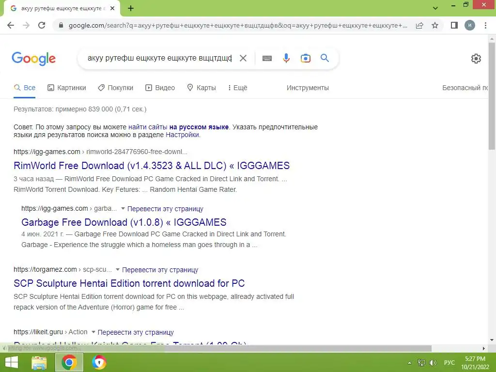View site information via lock icon
The width and height of the screenshot is (496, 372).
click(x=61, y=25)
